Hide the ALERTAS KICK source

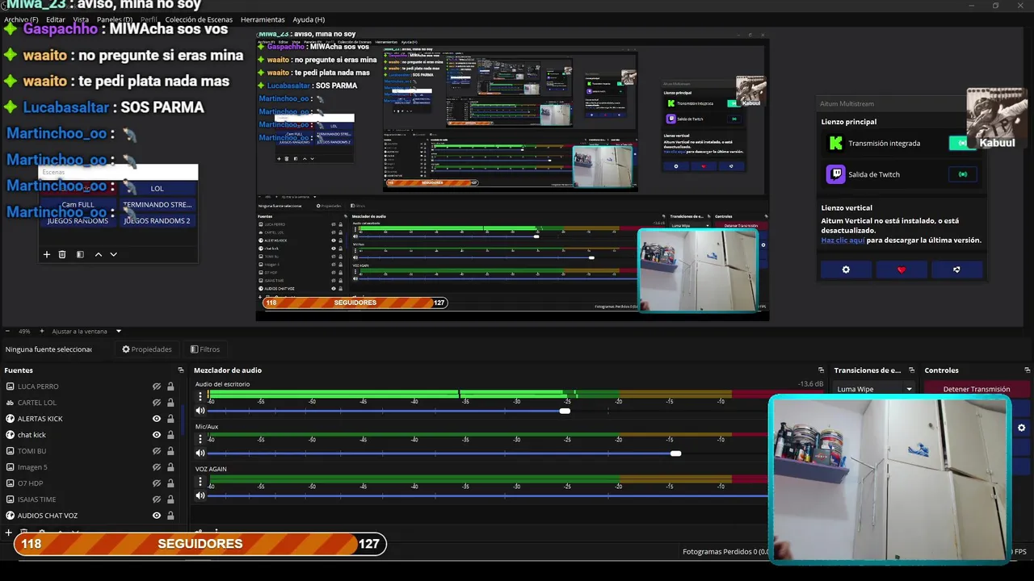pyautogui.click(x=157, y=419)
